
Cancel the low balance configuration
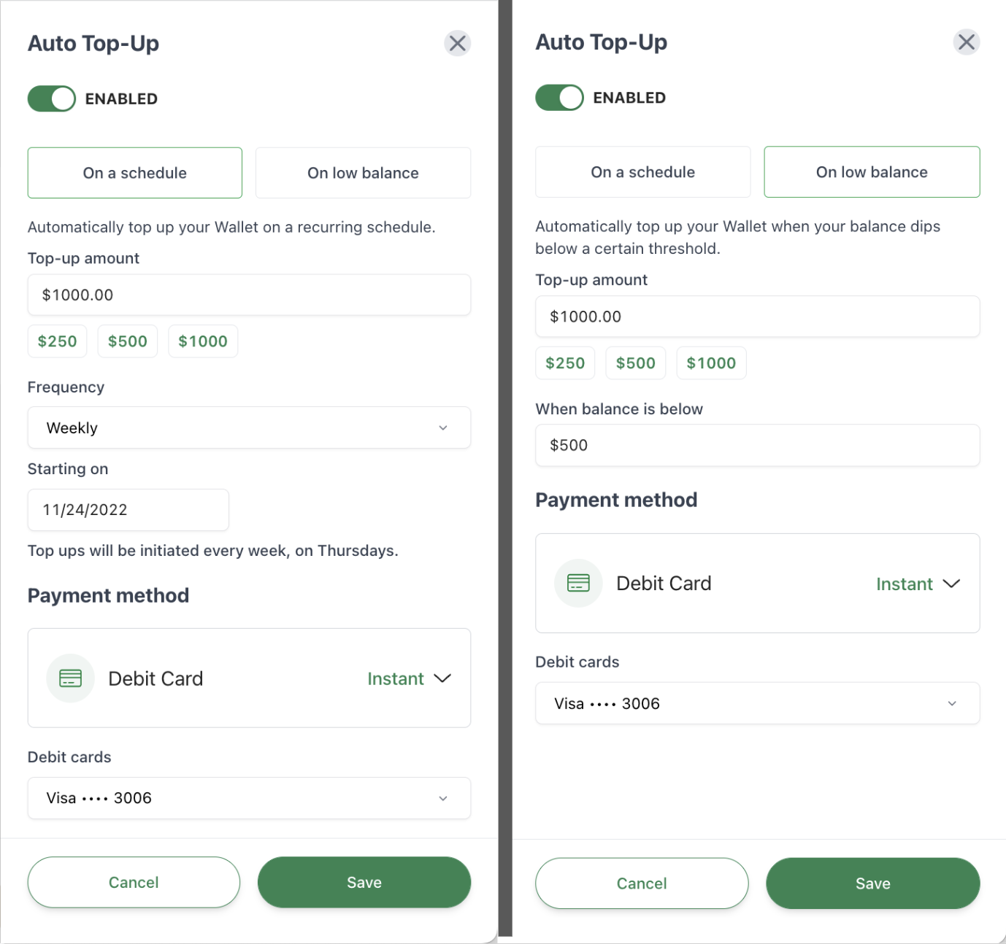click(642, 883)
